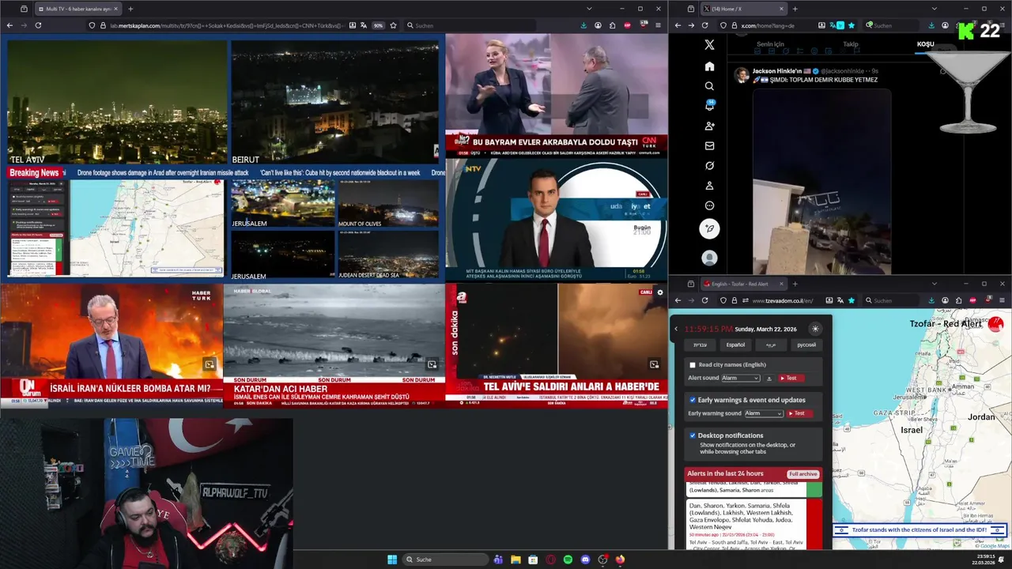Viewport: 1012px width, 569px height.
Task: Switch to KOŞU tab on X
Action: pyautogui.click(x=925, y=44)
